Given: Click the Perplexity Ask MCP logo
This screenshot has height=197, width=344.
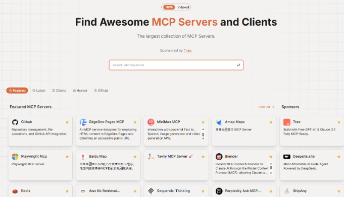Looking at the screenshot, I should pos(219,191).
